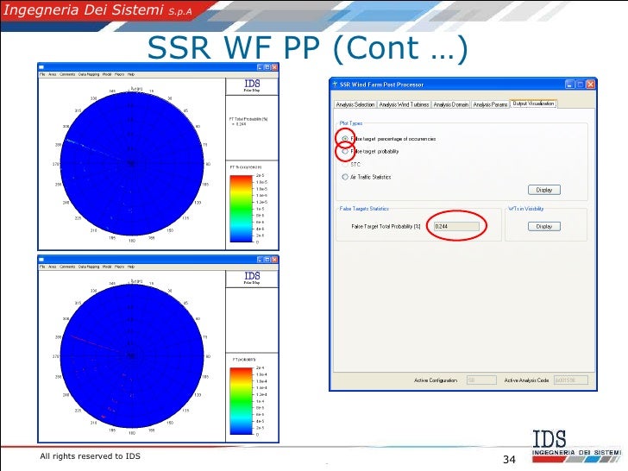Click the False Target Total Probability field

(456, 226)
